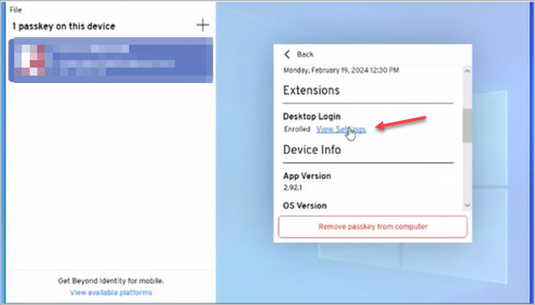Screen dimensions: 535x305
Task: Open the View Settings link for Desktop Login
Action: [341, 129]
